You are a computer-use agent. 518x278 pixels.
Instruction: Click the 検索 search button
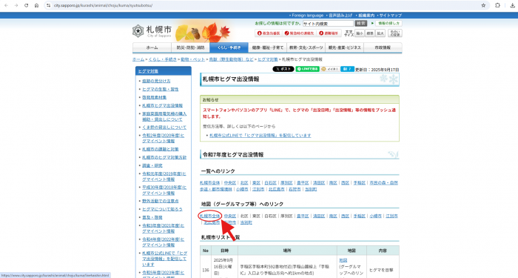pos(361,24)
